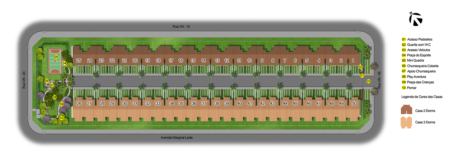
Task: Click the 'Casa 2 Dorms' label text
Action: [425, 111]
